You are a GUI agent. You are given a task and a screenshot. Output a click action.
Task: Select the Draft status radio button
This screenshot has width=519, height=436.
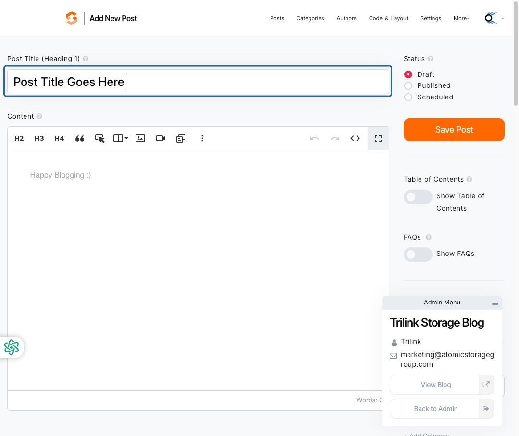pyautogui.click(x=408, y=74)
